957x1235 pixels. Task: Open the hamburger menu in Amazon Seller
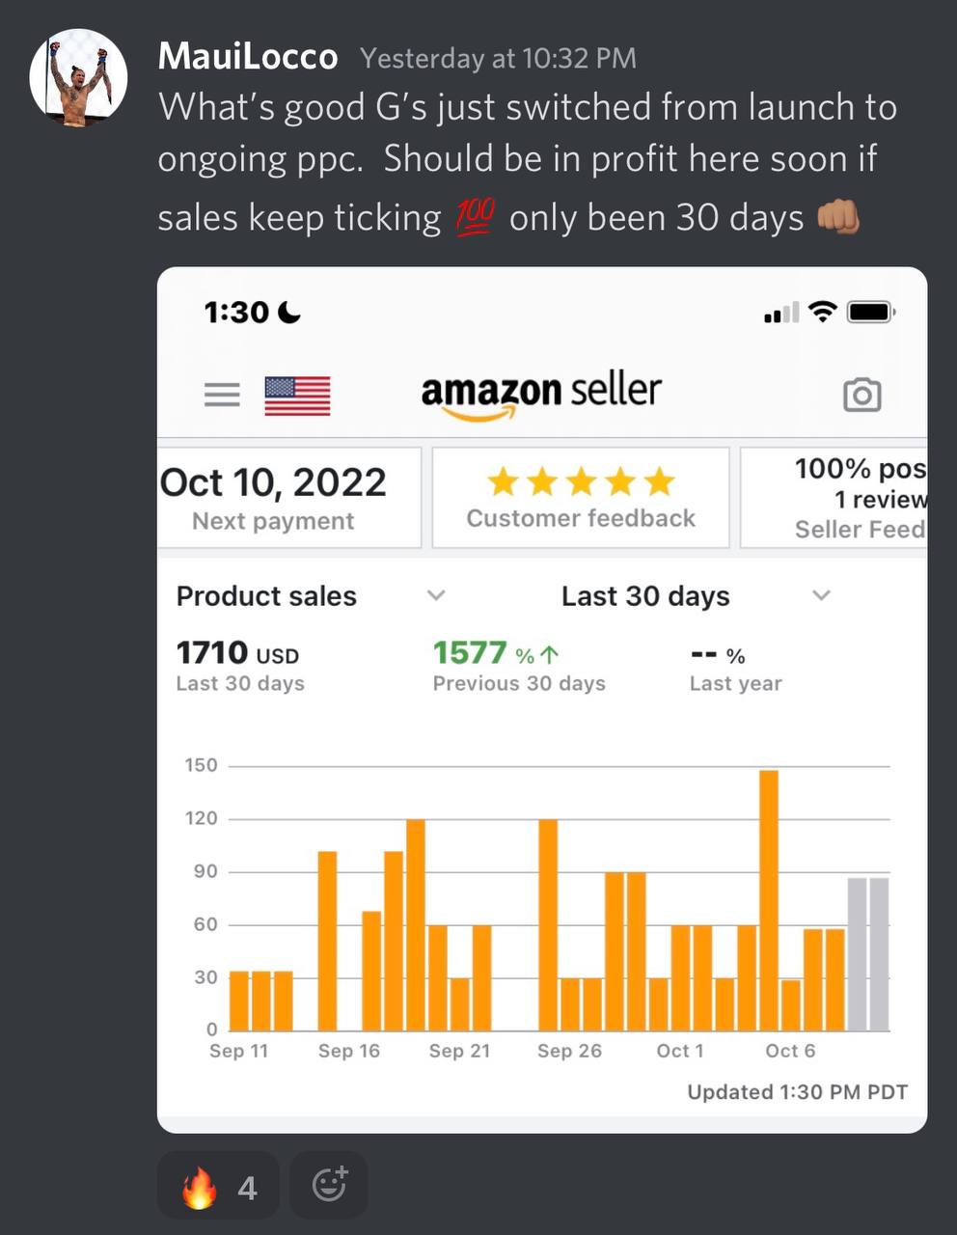pyautogui.click(x=222, y=395)
